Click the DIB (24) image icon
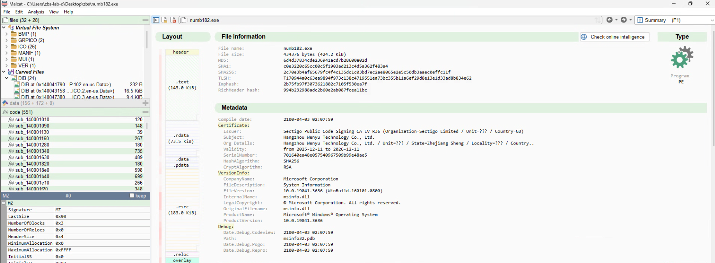The width and height of the screenshot is (715, 263). tap(14, 78)
